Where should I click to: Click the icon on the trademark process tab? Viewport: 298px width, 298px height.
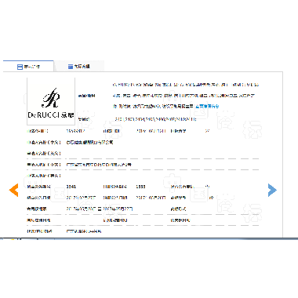(71, 67)
